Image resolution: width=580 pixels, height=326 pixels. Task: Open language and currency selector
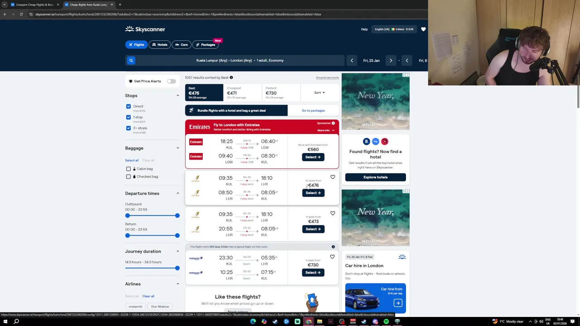[393, 29]
